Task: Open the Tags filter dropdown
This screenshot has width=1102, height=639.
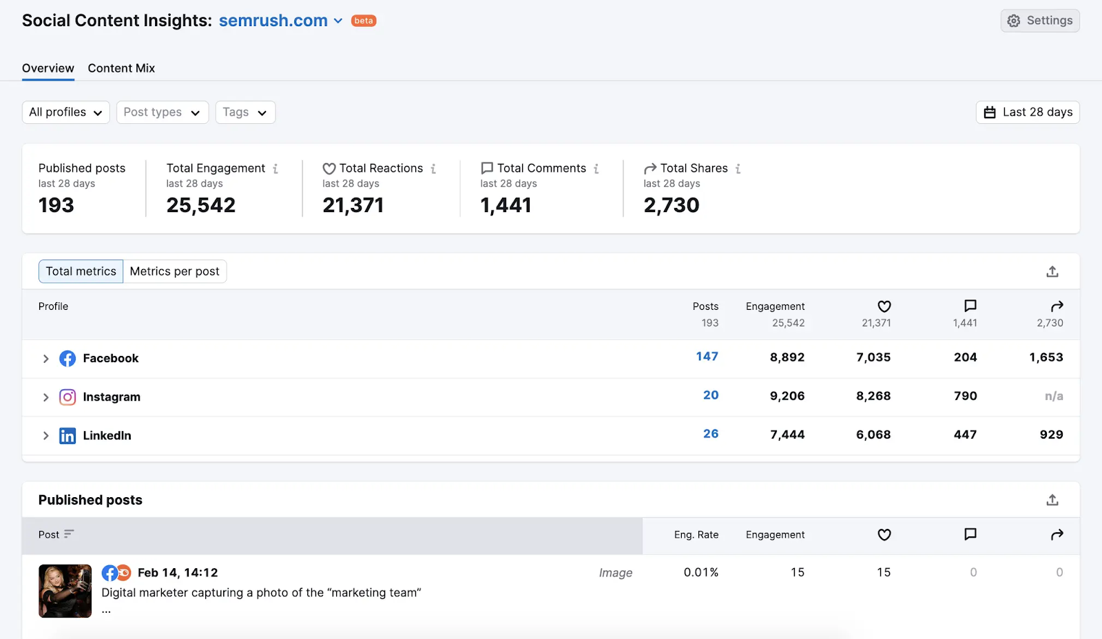Action: [245, 112]
